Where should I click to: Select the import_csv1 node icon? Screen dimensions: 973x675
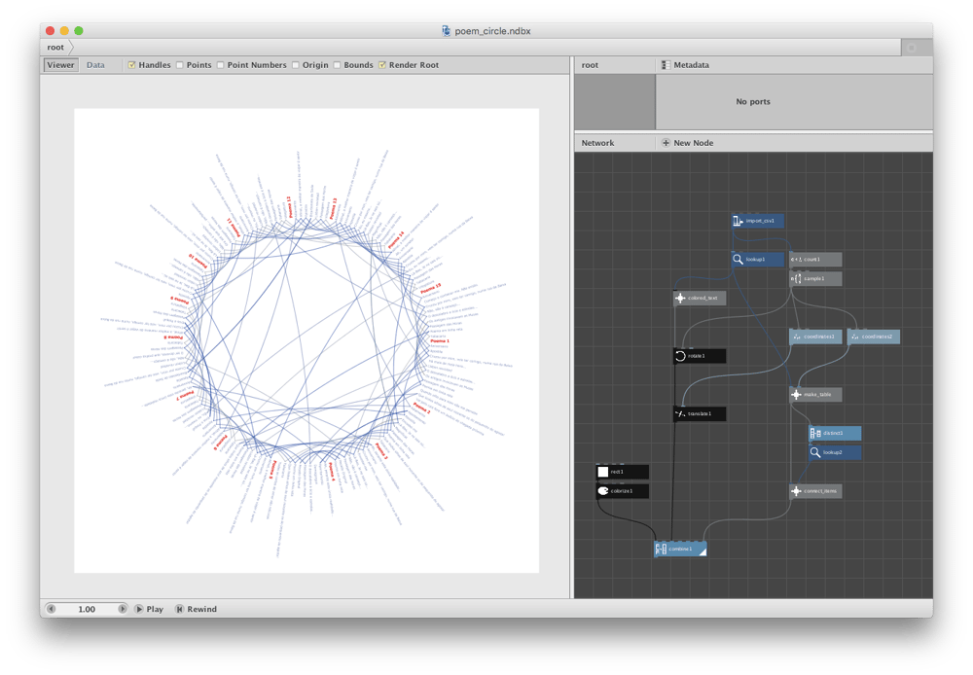(738, 221)
